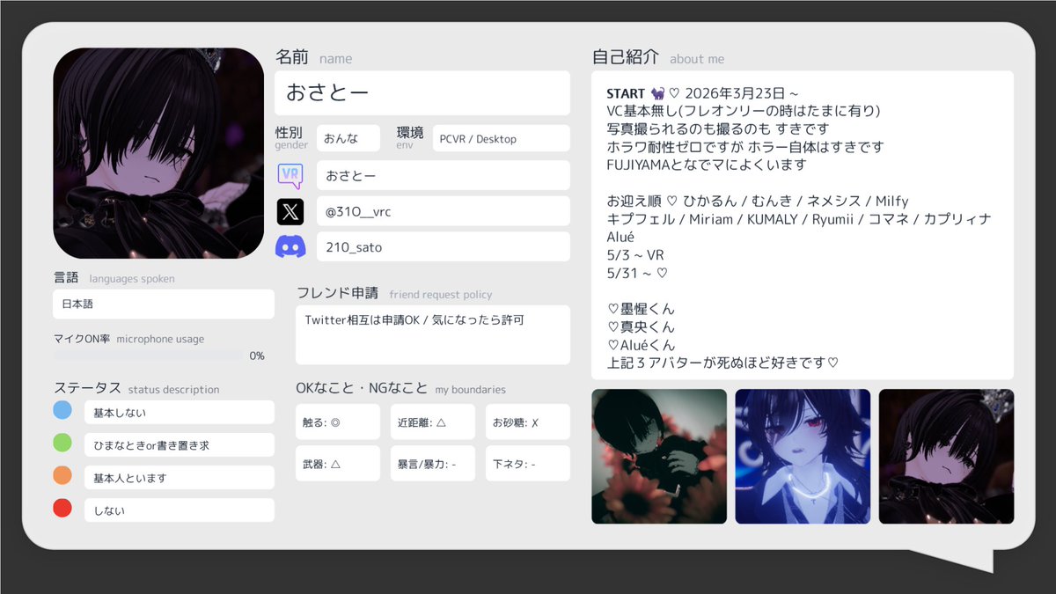The image size is (1056, 594).
Task: Click the 名前 name heading
Action: coord(313,58)
